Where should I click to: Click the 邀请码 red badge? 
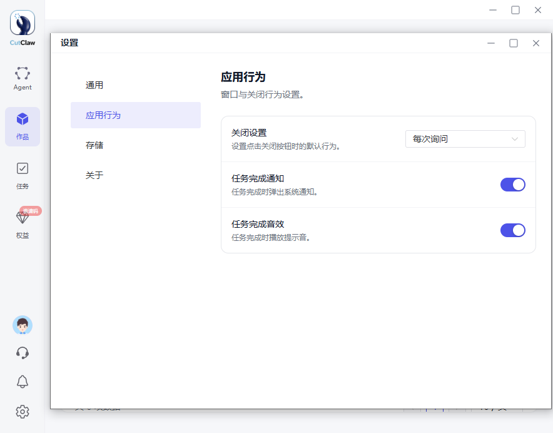pyautogui.click(x=31, y=211)
